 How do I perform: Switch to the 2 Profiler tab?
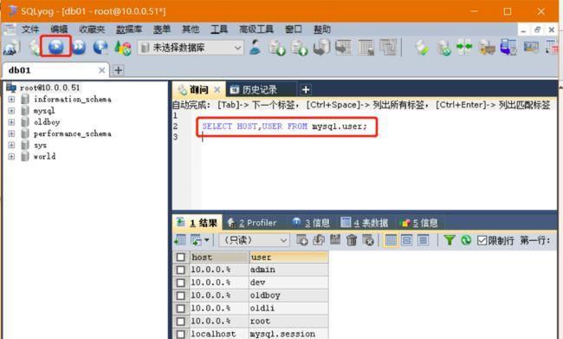252,223
